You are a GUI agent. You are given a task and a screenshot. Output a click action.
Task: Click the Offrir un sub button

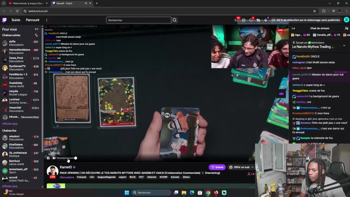click(240, 167)
